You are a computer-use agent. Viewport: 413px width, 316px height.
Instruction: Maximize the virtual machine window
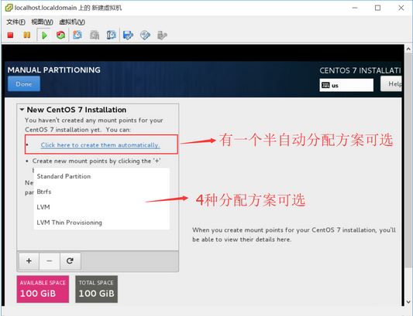[377, 8]
